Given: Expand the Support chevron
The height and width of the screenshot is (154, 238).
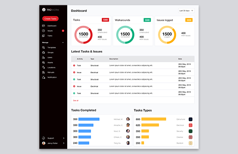Looking at the screenshot, I should [x=63, y=138].
